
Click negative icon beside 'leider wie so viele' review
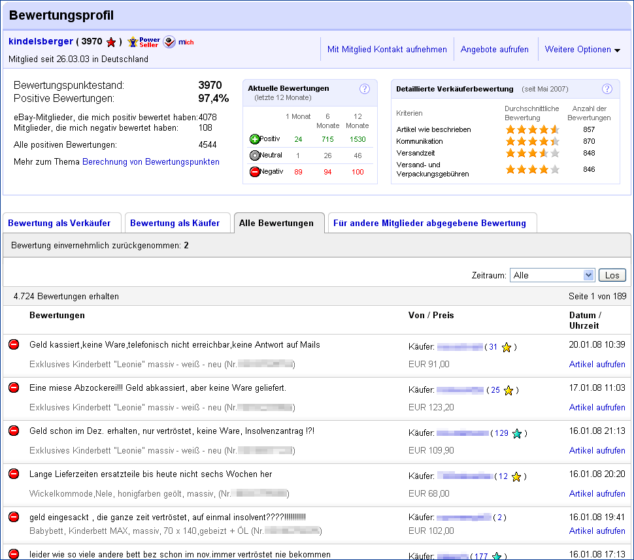coord(14,554)
